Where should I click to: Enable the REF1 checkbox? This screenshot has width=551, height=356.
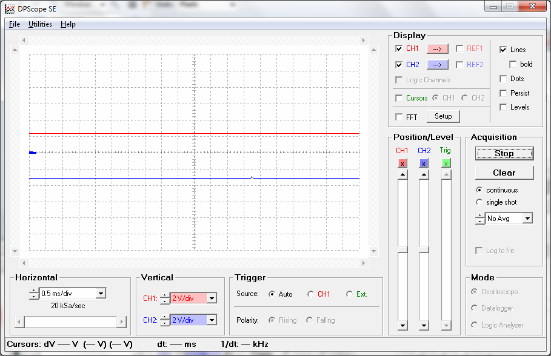tap(459, 48)
